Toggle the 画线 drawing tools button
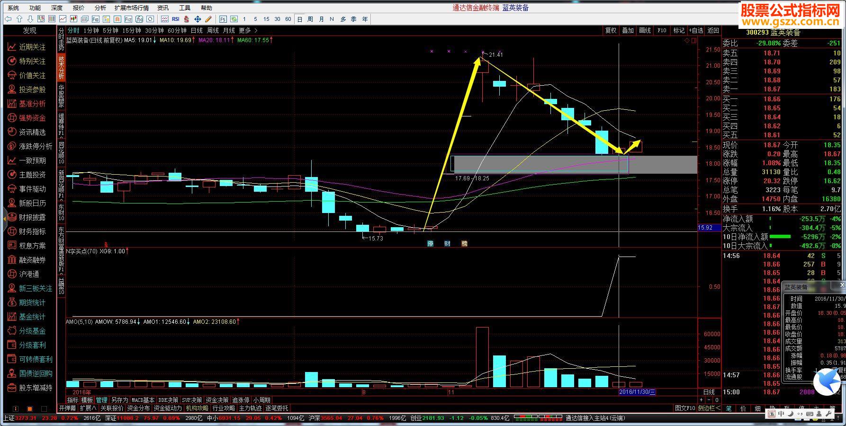846x426 pixels. pyautogui.click(x=645, y=30)
